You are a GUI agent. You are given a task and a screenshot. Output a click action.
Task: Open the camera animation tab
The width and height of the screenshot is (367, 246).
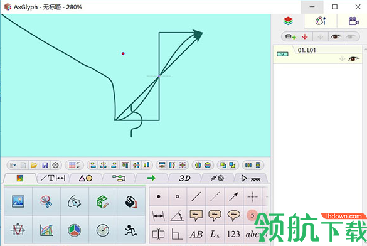click(x=353, y=21)
